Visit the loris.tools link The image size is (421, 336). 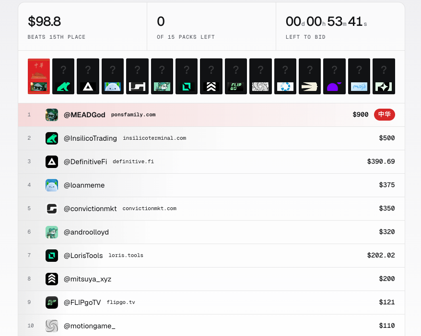[x=126, y=255]
